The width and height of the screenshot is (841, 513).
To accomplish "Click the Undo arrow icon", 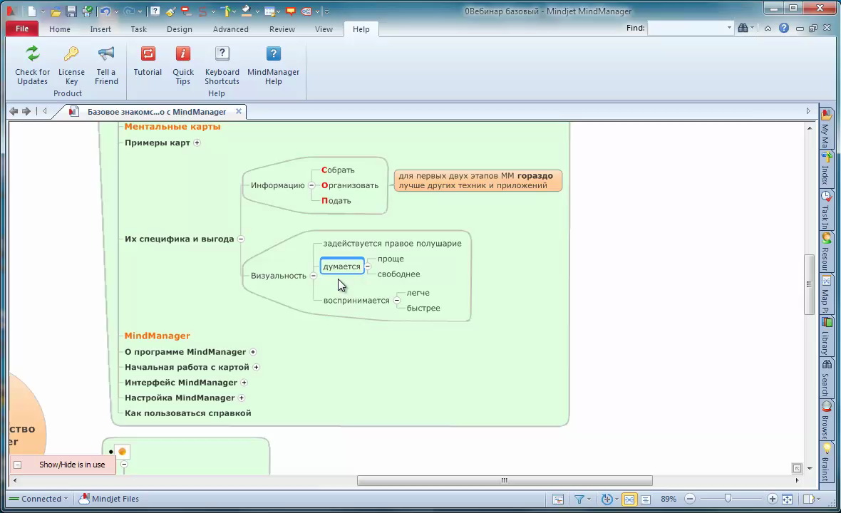I will coord(105,11).
